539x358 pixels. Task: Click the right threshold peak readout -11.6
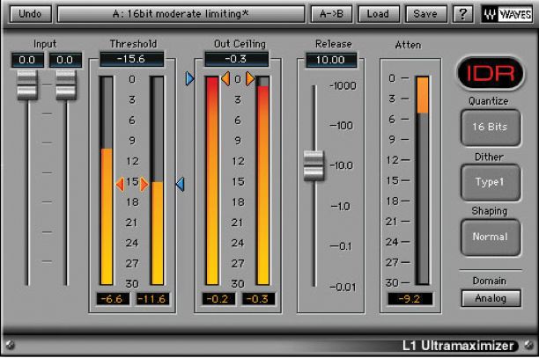pos(152,299)
